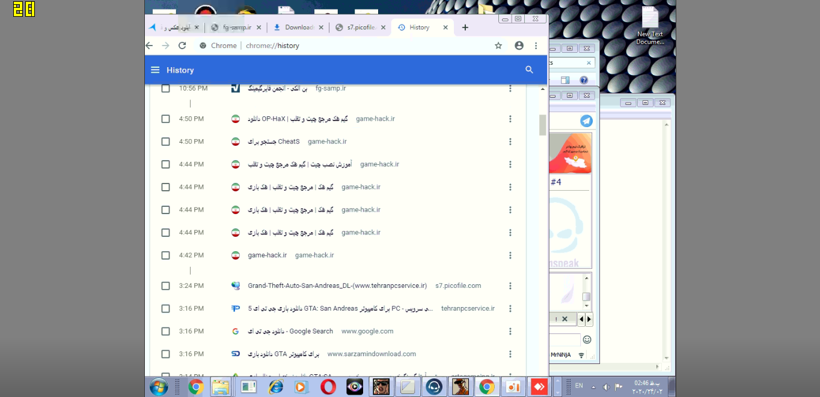Open New Text Document desktop file
Viewport: 820px width, 397px height.
tap(650, 26)
